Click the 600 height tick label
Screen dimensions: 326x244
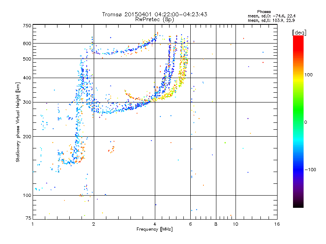point(27,44)
